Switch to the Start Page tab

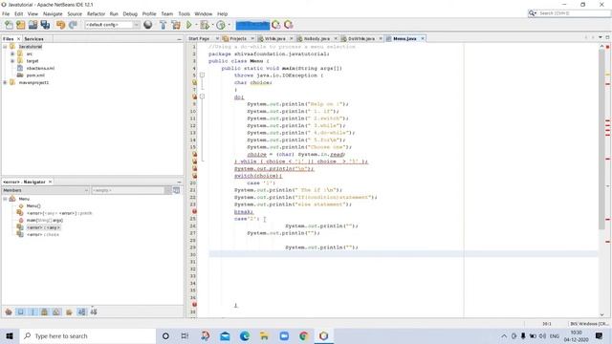pos(199,38)
